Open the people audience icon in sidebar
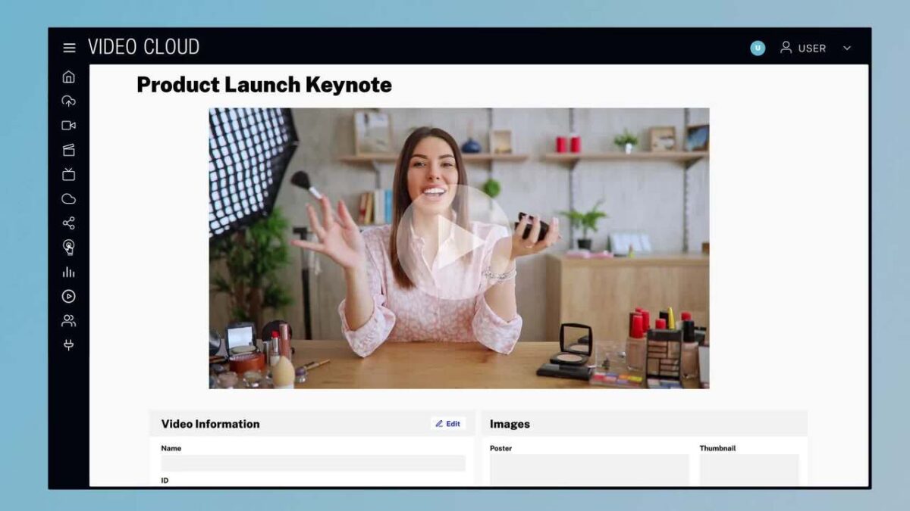The image size is (910, 511). [x=69, y=321]
